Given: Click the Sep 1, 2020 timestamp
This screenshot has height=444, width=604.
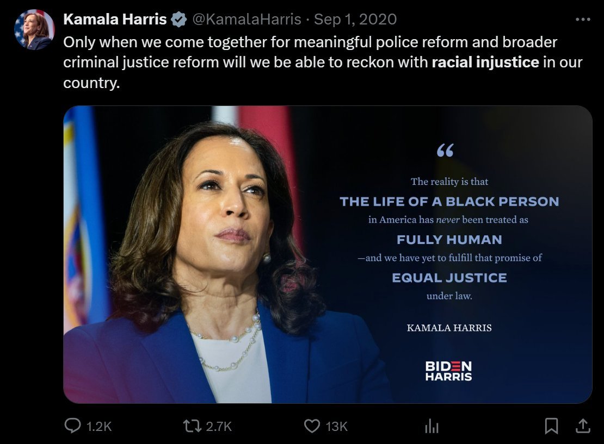Looking at the screenshot, I should 355,19.
